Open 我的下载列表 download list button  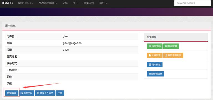tap(173, 55)
